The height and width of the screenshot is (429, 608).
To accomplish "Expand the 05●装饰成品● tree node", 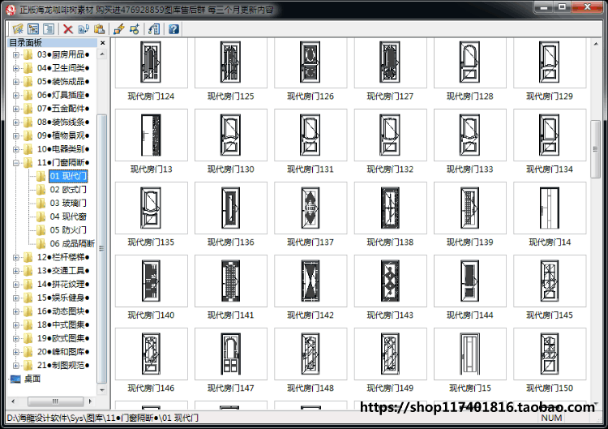I will pos(16,82).
